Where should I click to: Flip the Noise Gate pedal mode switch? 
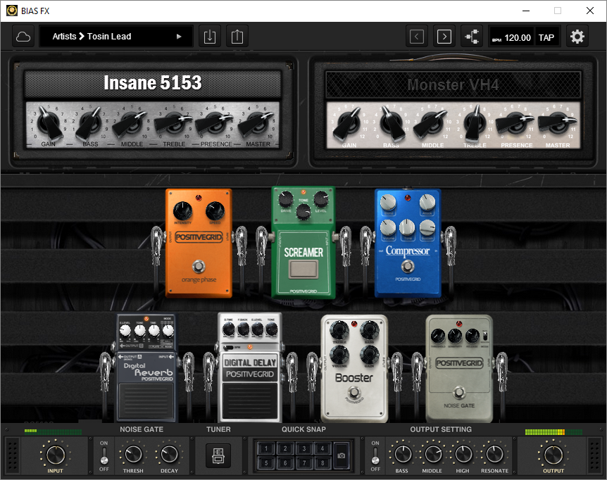(x=485, y=336)
